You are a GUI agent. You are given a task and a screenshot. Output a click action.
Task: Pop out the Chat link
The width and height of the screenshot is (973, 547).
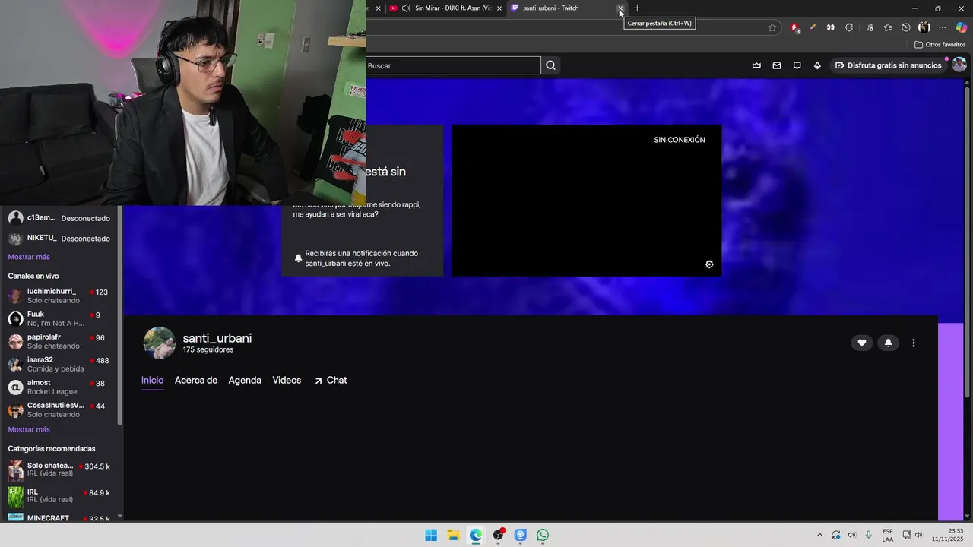pos(331,381)
